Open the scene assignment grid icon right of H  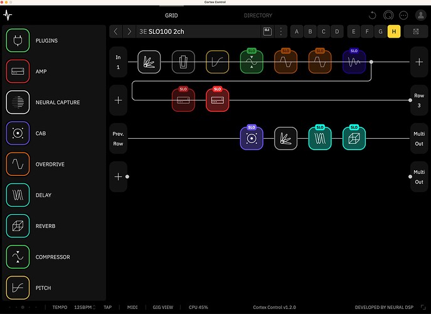point(416,31)
